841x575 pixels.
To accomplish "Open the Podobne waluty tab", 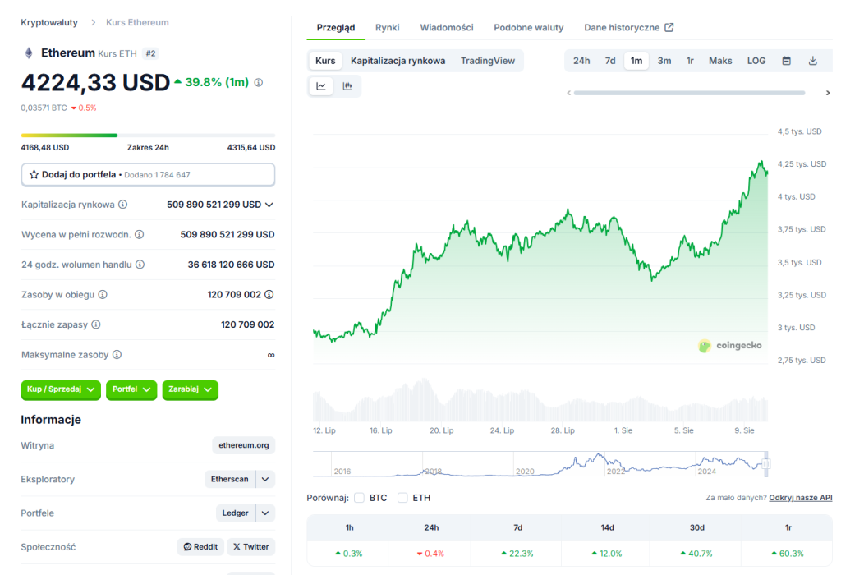I will coord(529,27).
